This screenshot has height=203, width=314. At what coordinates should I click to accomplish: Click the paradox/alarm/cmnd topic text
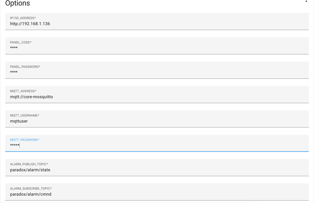[x=30, y=194]
